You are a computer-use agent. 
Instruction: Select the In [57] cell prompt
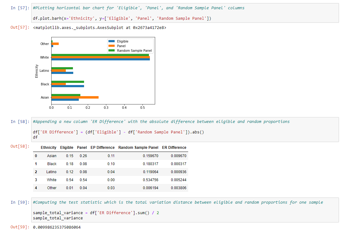20,8
